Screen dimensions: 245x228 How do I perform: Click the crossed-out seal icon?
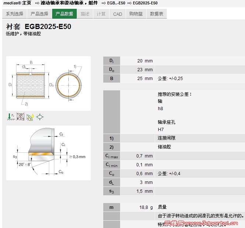coord(21,117)
